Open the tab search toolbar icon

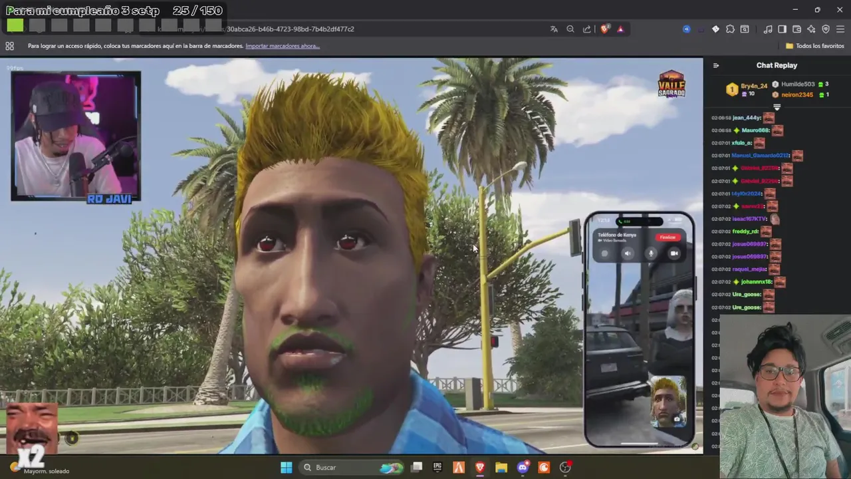click(745, 29)
